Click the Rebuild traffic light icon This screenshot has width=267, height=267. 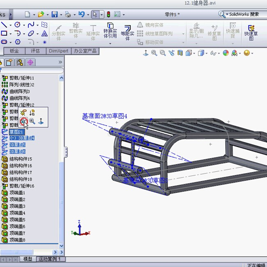click(108, 14)
